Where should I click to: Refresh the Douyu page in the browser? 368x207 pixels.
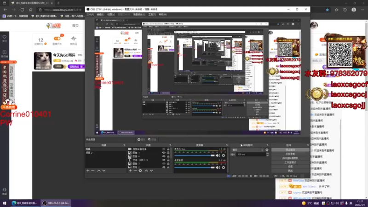(x=22, y=10)
